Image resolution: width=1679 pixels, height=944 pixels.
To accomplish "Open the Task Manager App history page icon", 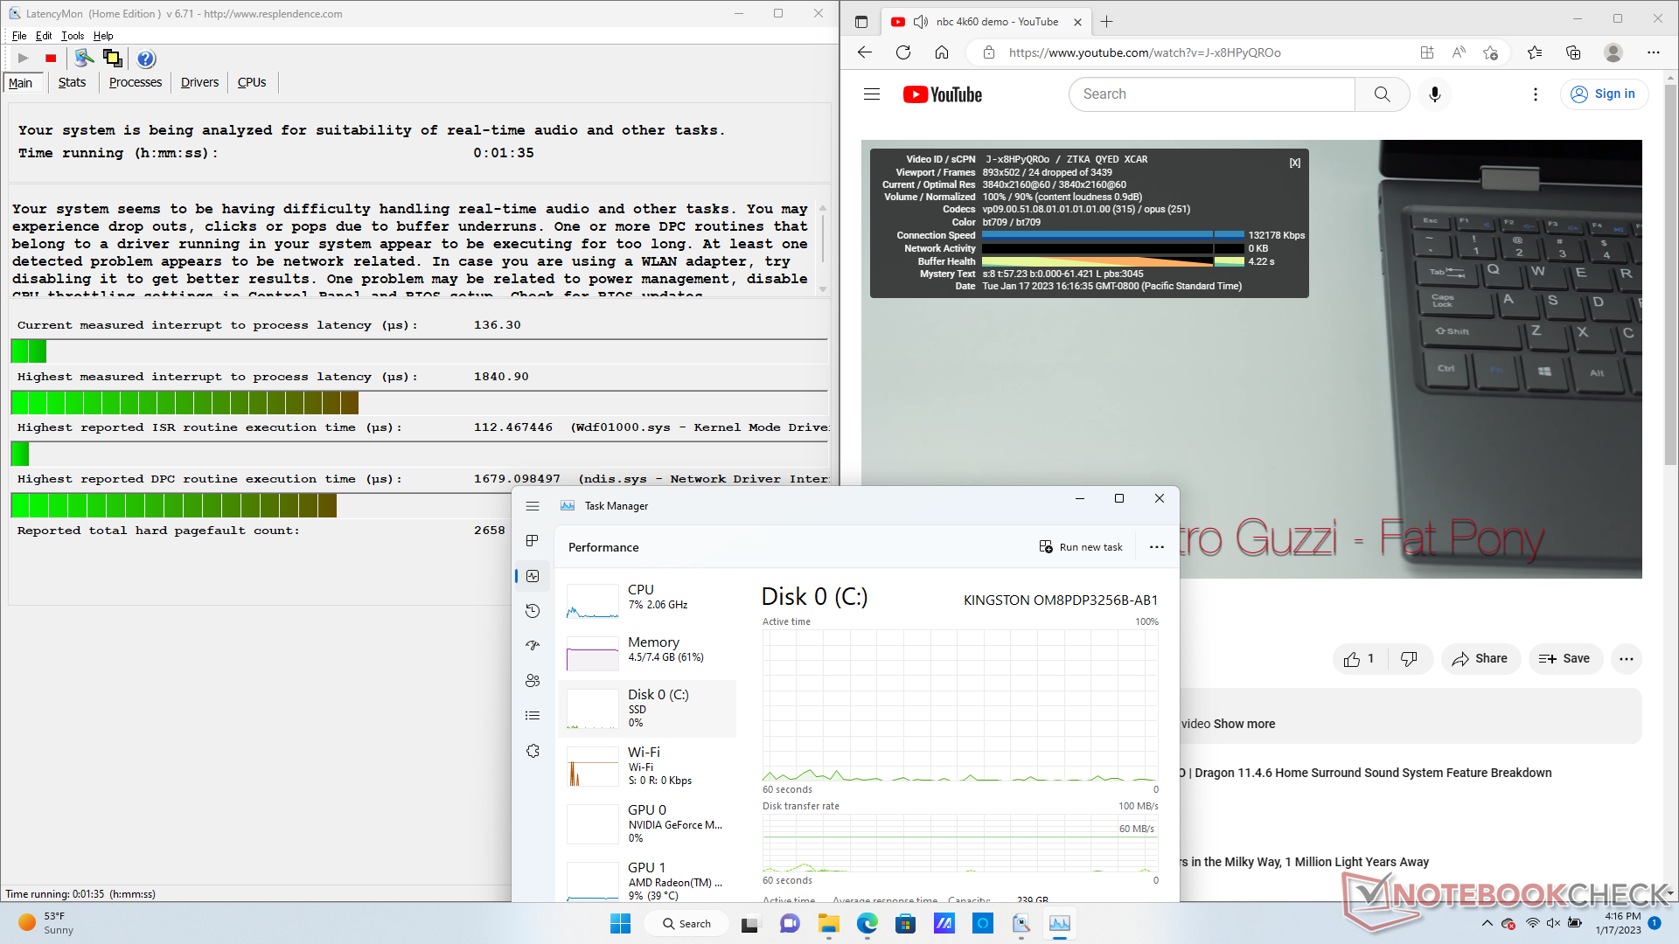I will point(533,611).
